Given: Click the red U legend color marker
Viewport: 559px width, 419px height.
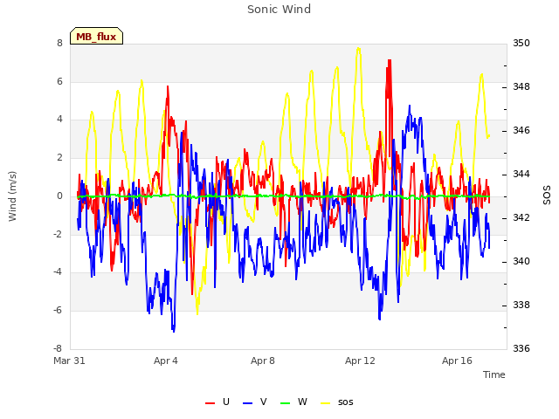Looking at the screenshot, I should click(210, 403).
